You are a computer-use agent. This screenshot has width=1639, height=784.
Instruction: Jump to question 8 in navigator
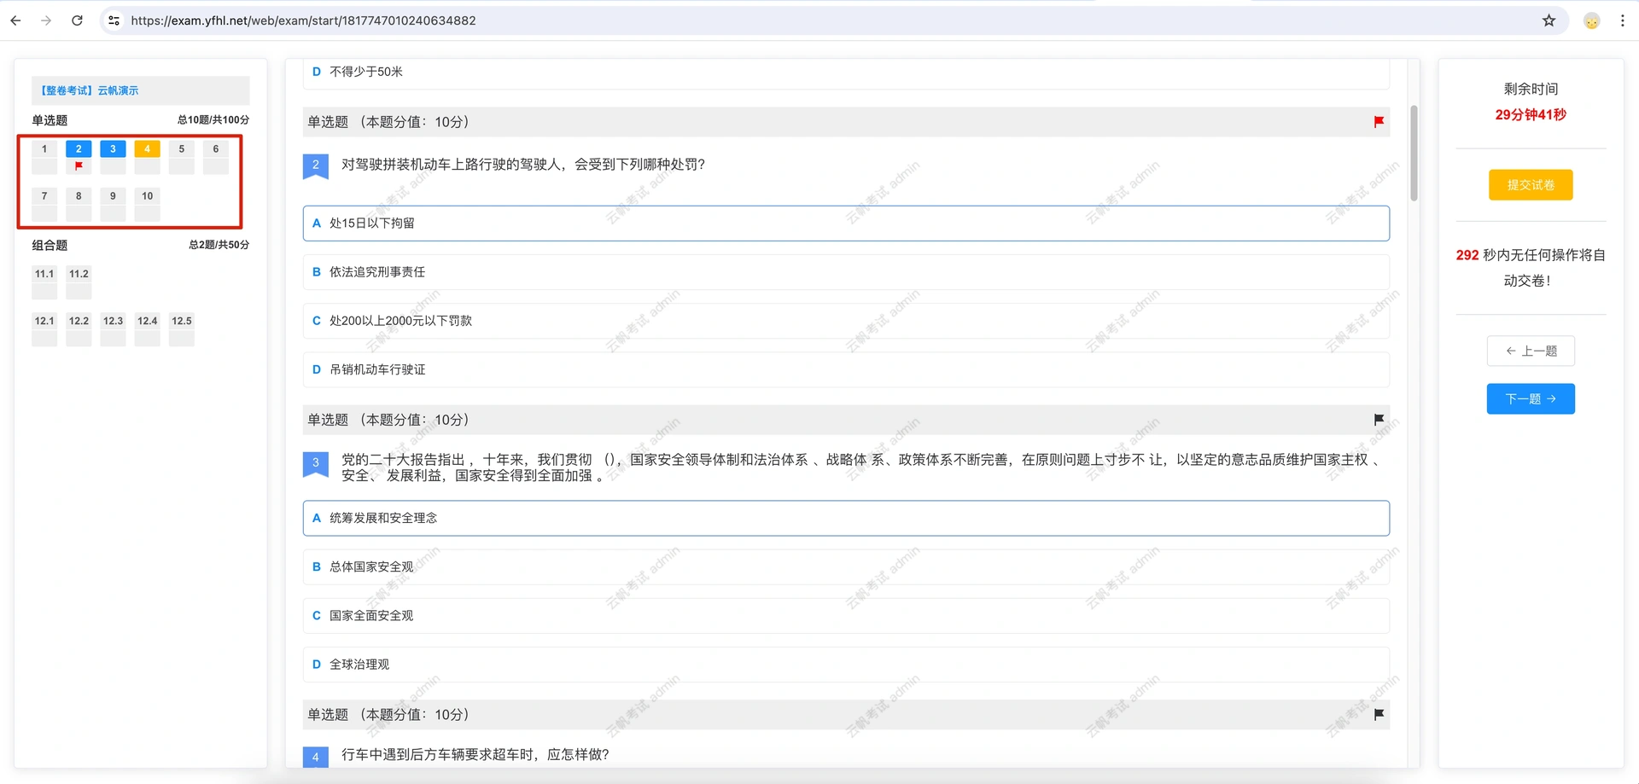pos(79,204)
